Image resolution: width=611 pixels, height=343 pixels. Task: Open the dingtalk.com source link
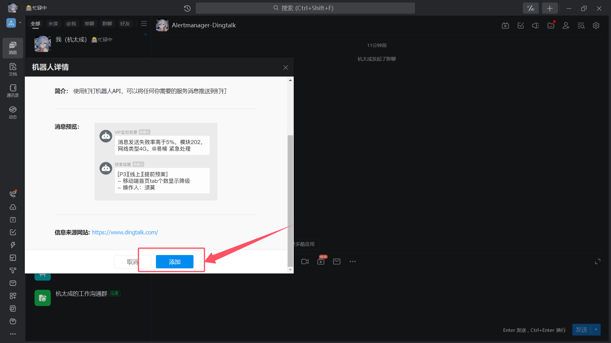click(x=125, y=232)
